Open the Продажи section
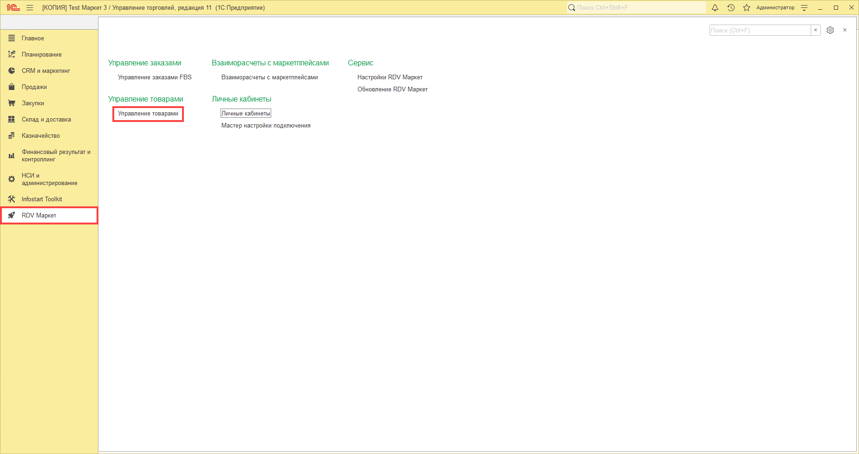Screen dimensions: 859x454 coord(49,87)
